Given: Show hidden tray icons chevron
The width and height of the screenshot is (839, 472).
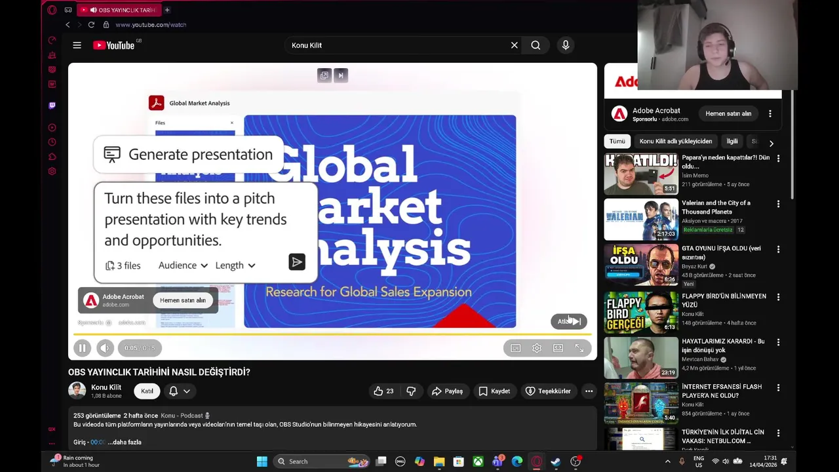Looking at the screenshot, I should [668, 462].
